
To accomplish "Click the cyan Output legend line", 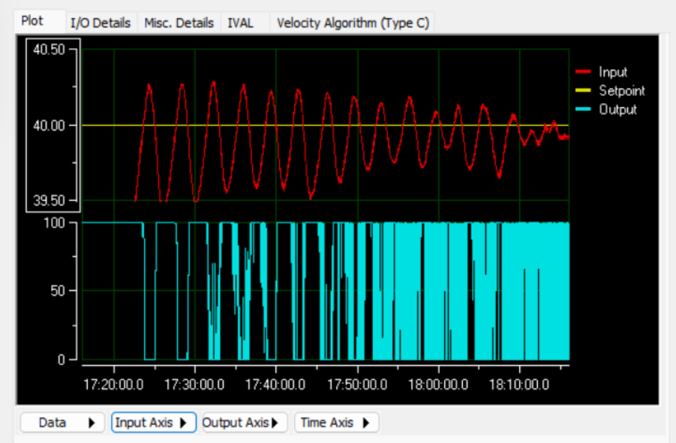I will [x=583, y=109].
